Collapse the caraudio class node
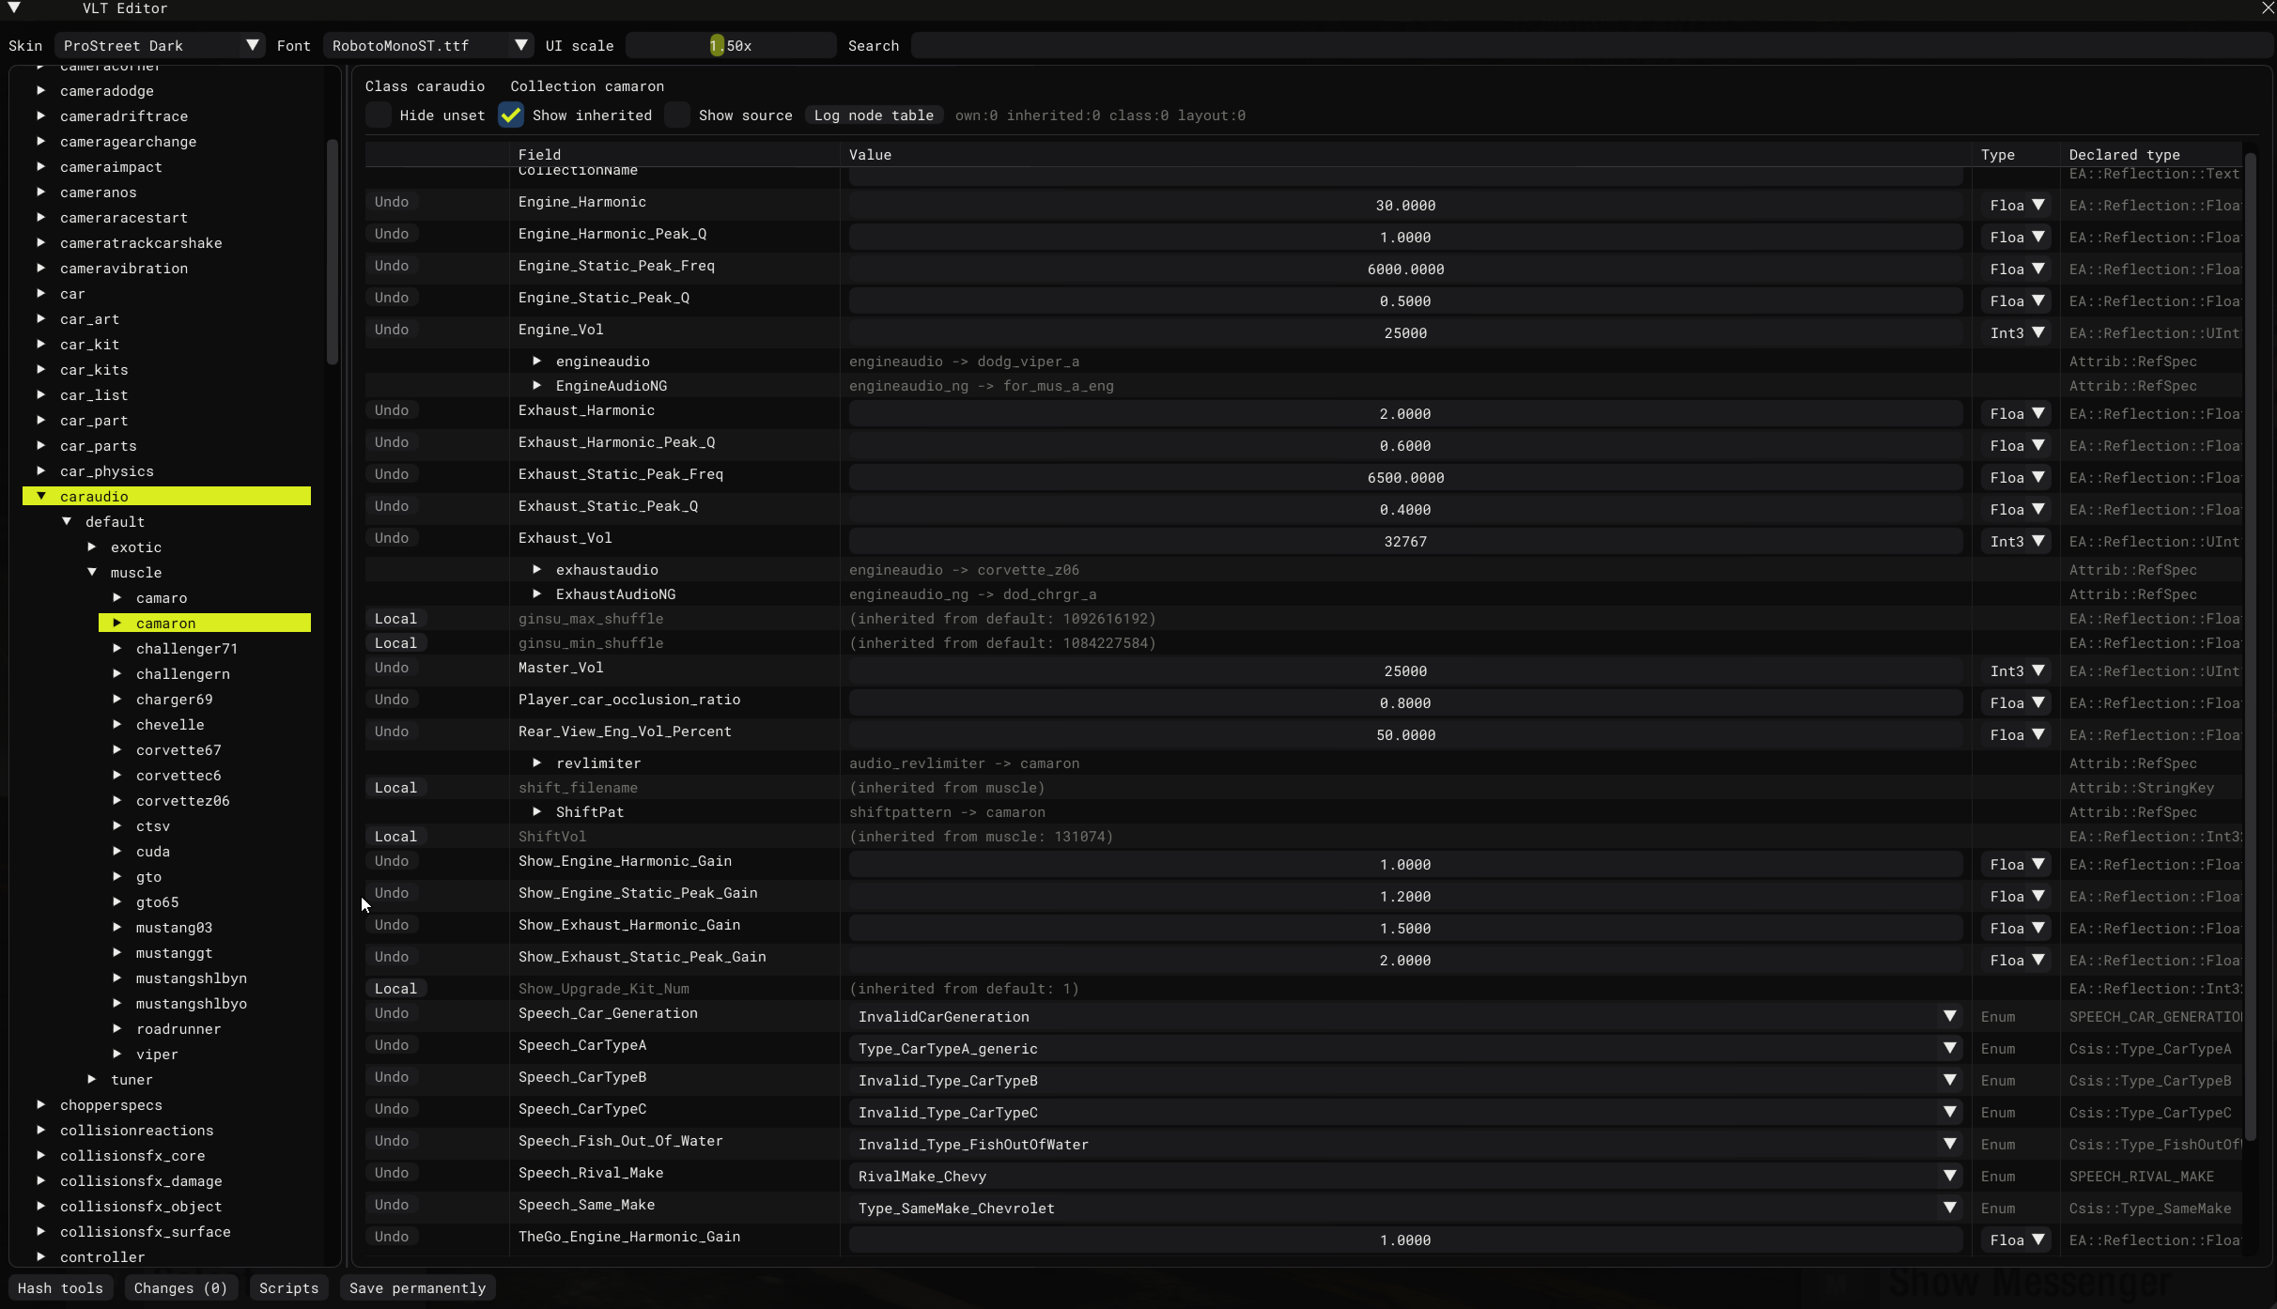Screen dimensions: 2277x1309 pyautogui.click(x=41, y=496)
